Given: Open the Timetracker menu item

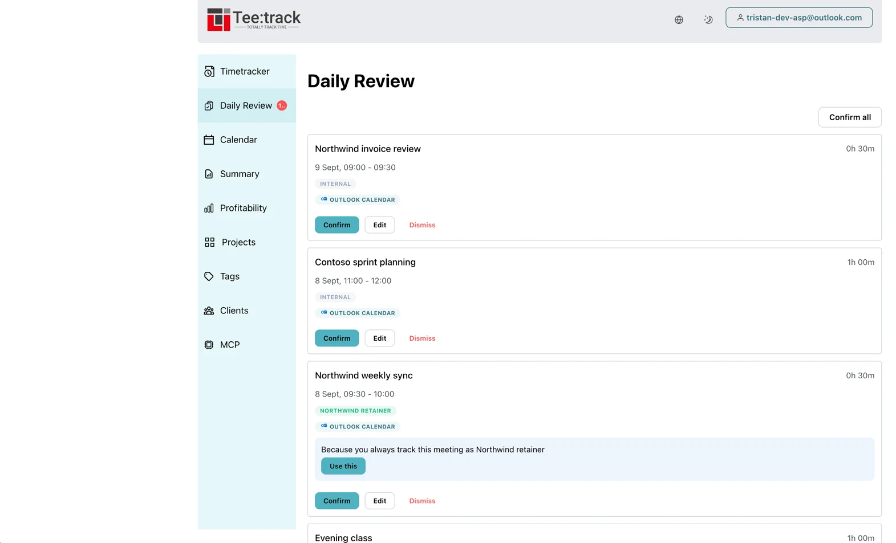Looking at the screenshot, I should [247, 71].
